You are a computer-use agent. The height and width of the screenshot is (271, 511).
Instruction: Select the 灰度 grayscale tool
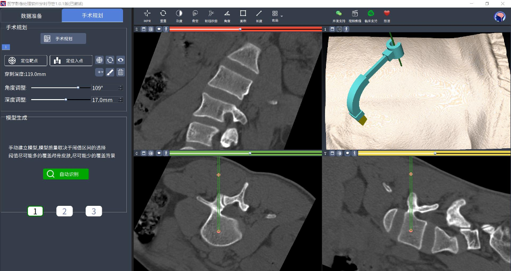click(179, 14)
